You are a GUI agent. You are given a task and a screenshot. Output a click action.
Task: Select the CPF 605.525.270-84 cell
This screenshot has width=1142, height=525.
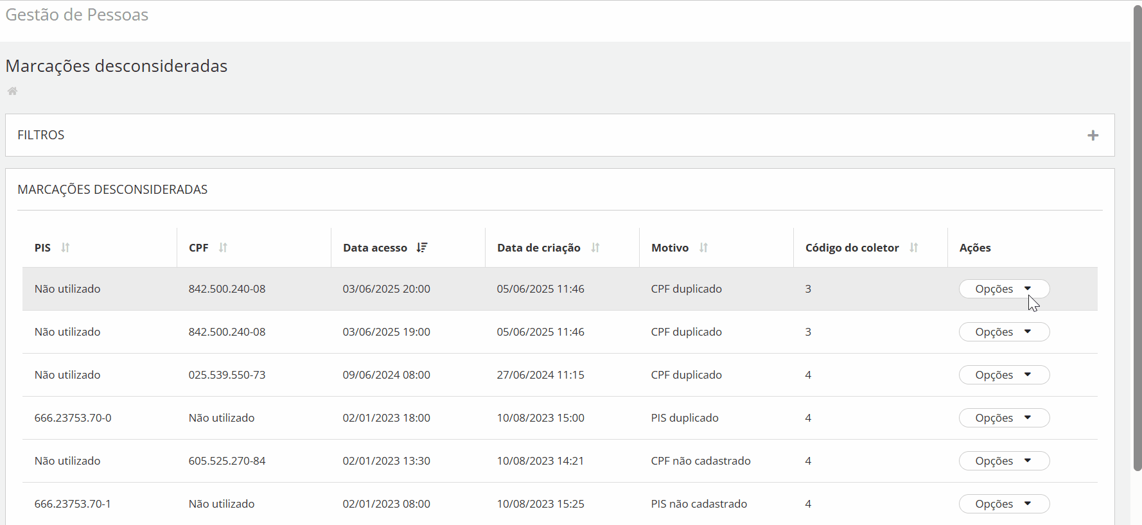coord(227,461)
